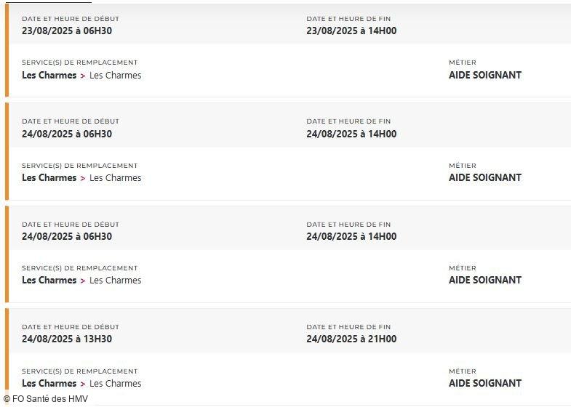Click the chevron in the second 24/08 06H30 shift
The width and height of the screenshot is (571, 407).
[83, 281]
